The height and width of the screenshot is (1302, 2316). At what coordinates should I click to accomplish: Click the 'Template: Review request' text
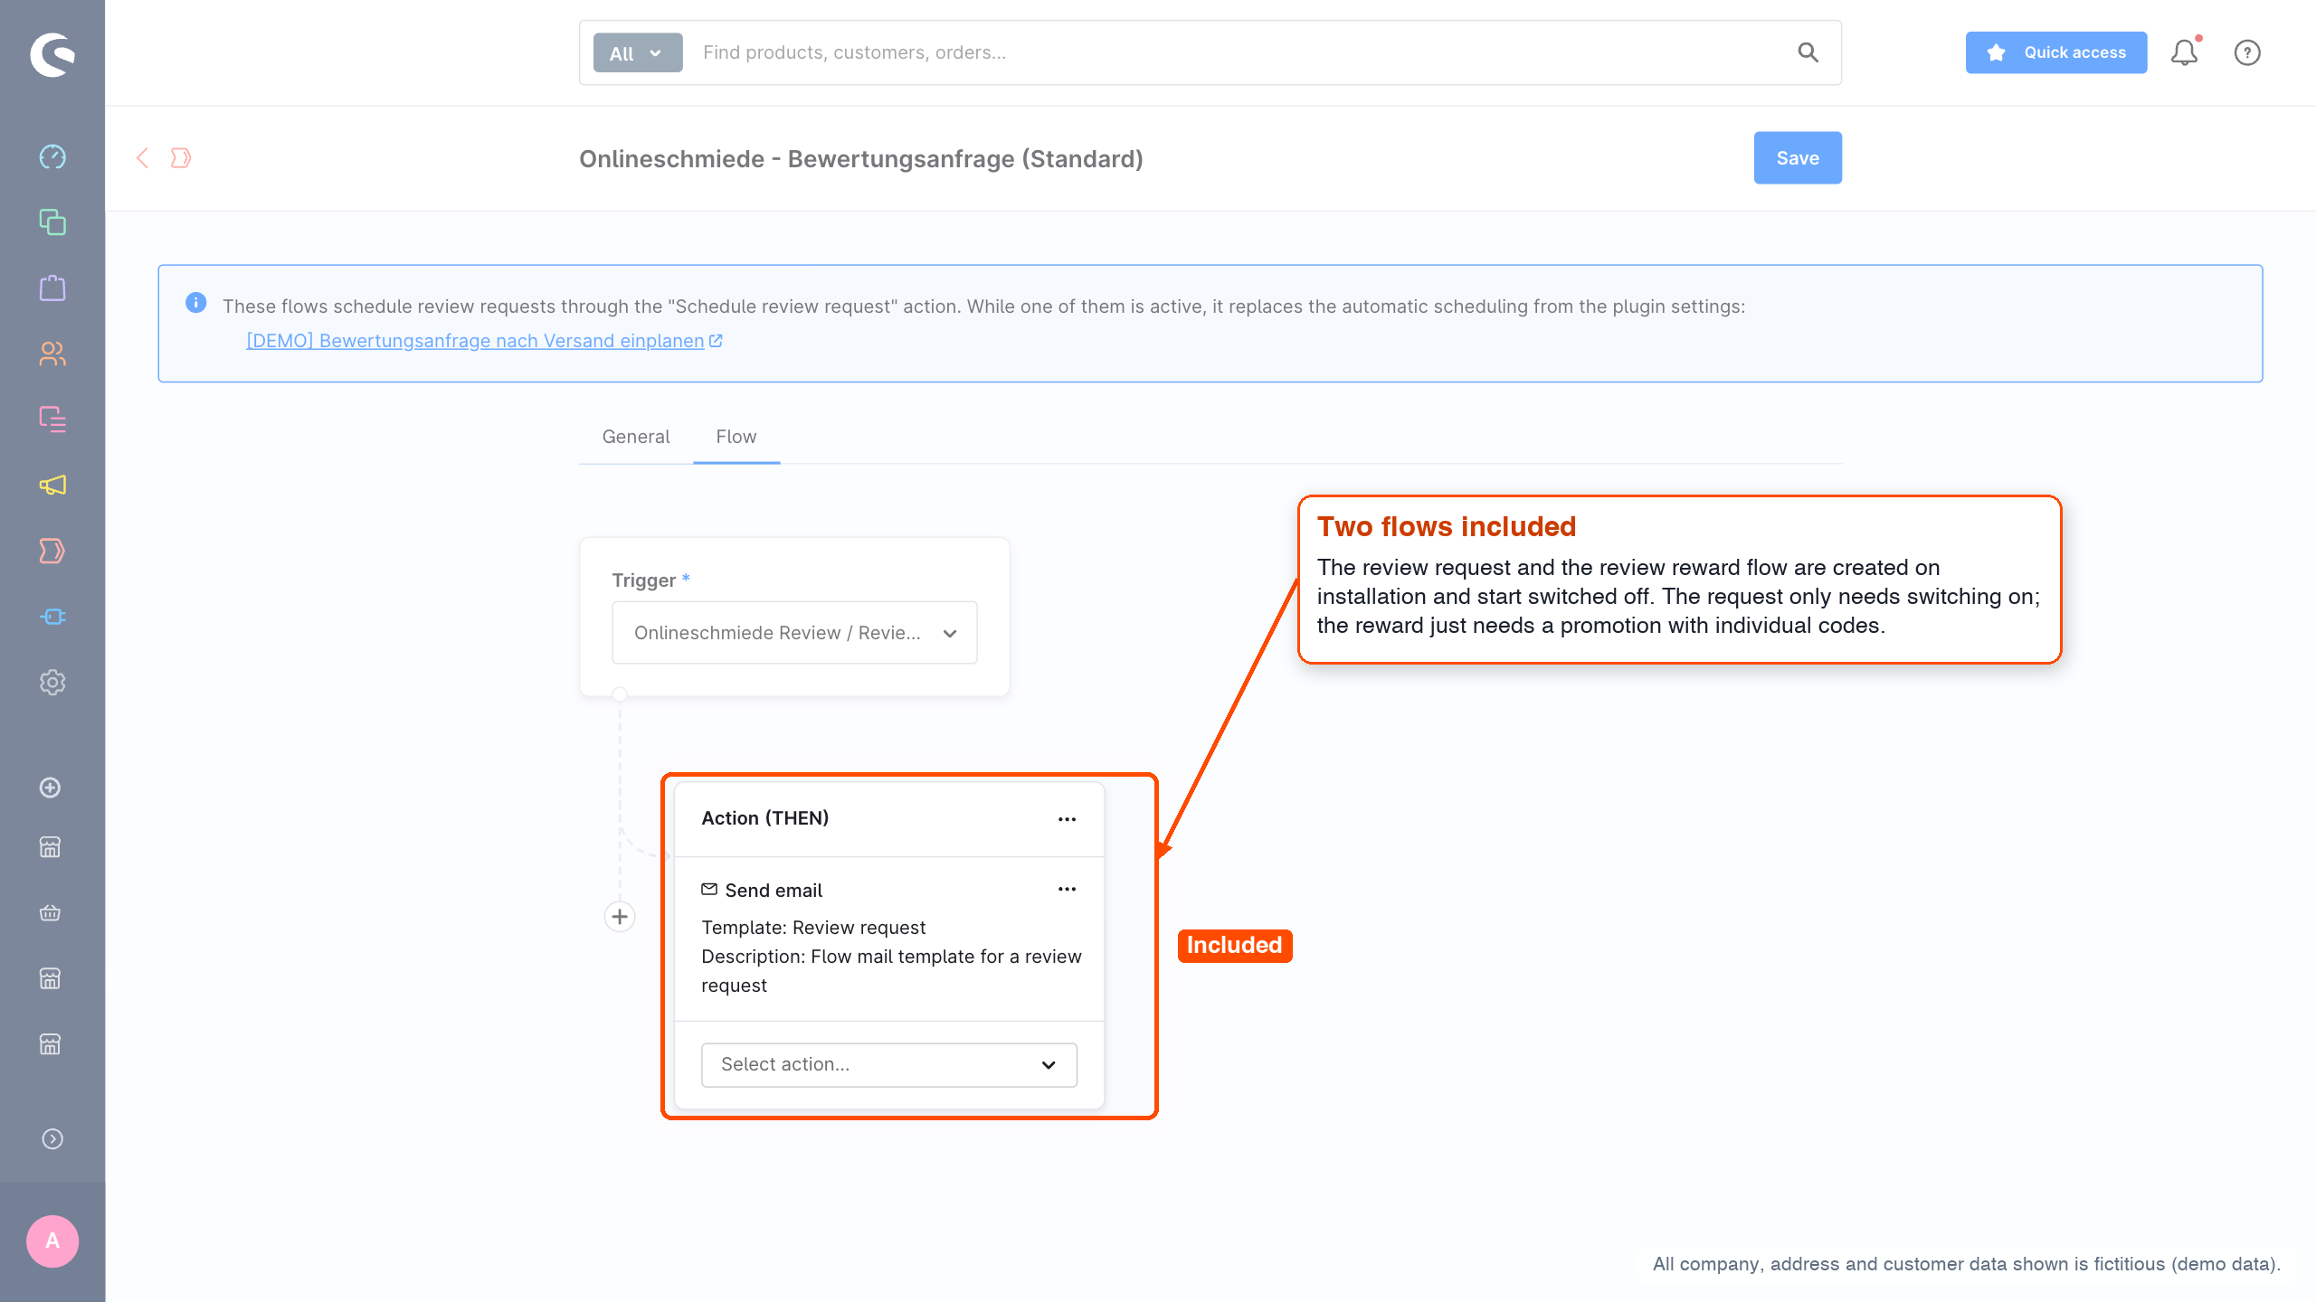(x=813, y=928)
